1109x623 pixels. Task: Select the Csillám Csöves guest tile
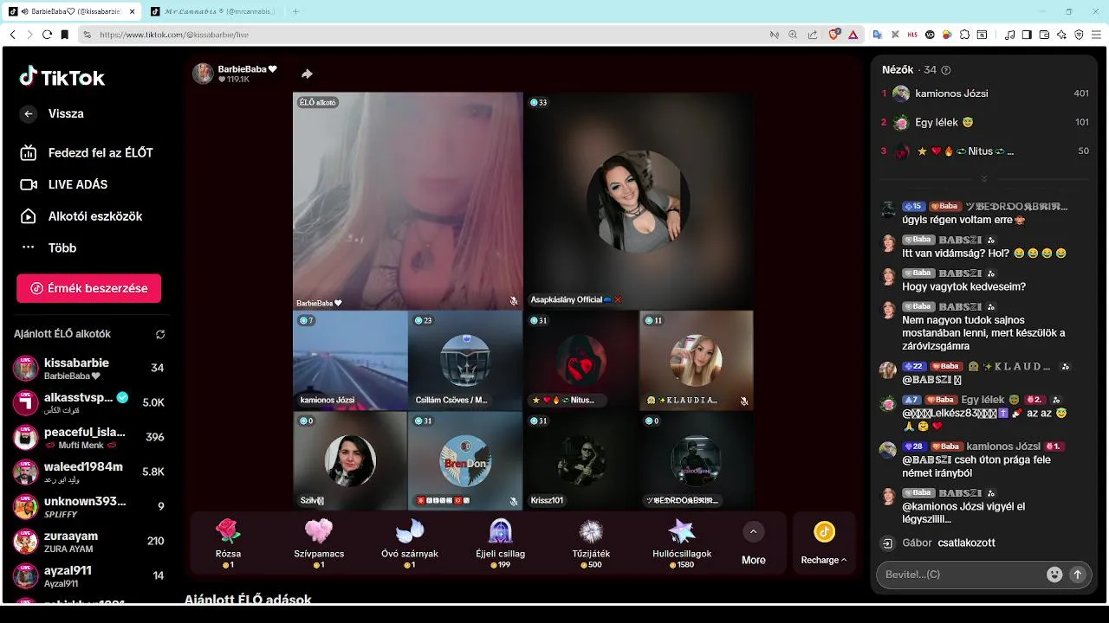pos(465,360)
